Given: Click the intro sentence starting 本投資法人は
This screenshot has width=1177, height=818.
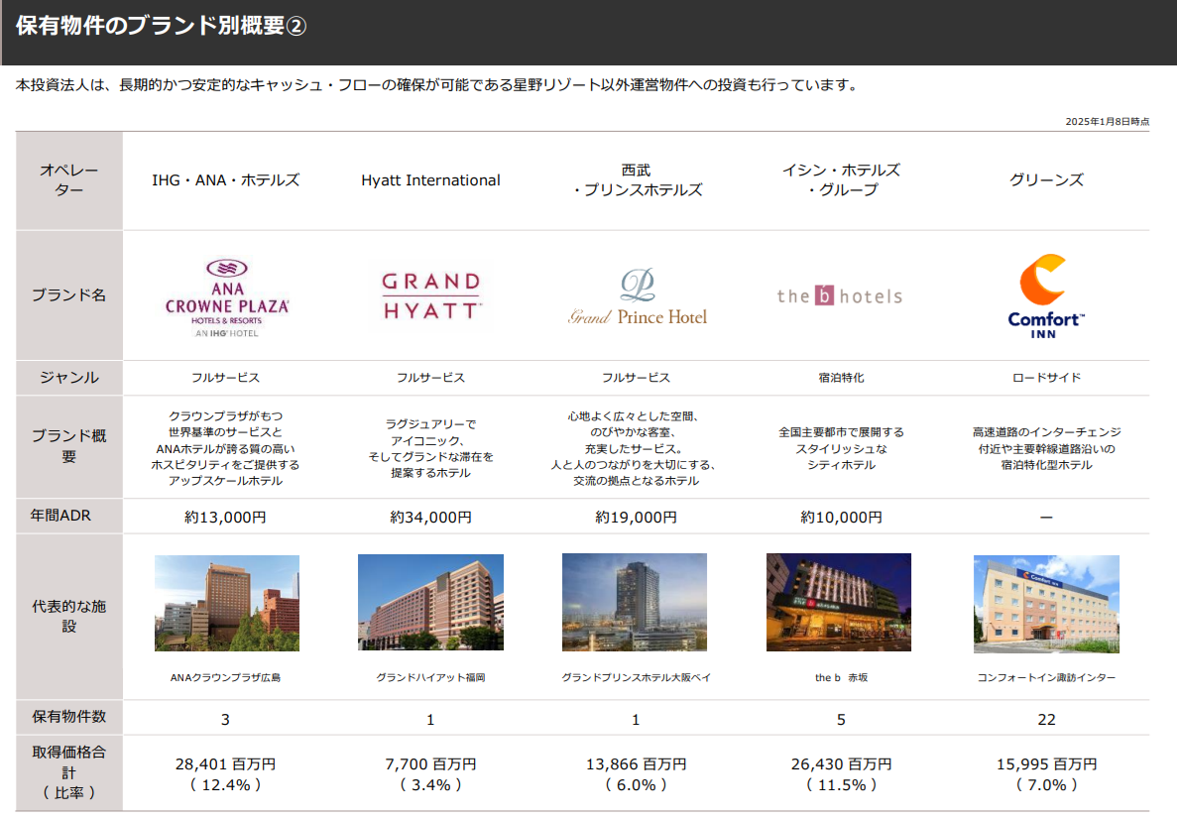Looking at the screenshot, I should [x=437, y=85].
